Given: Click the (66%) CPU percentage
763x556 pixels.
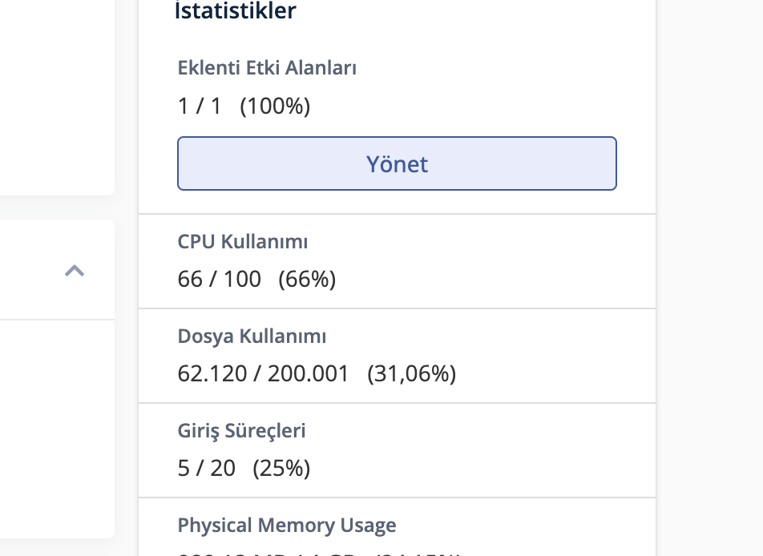Looking at the screenshot, I should point(307,280).
